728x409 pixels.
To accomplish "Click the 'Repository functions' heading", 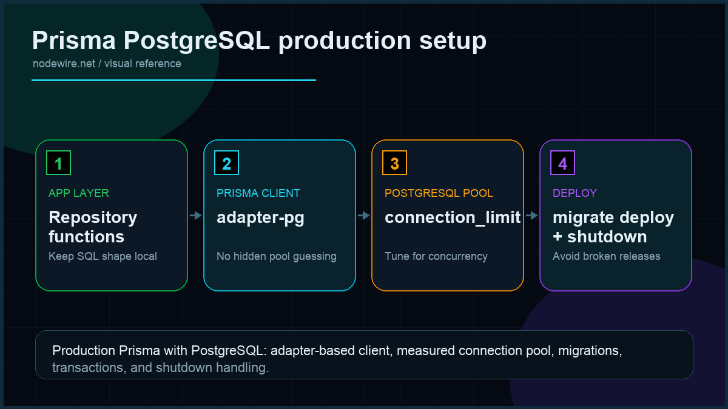I will point(93,227).
